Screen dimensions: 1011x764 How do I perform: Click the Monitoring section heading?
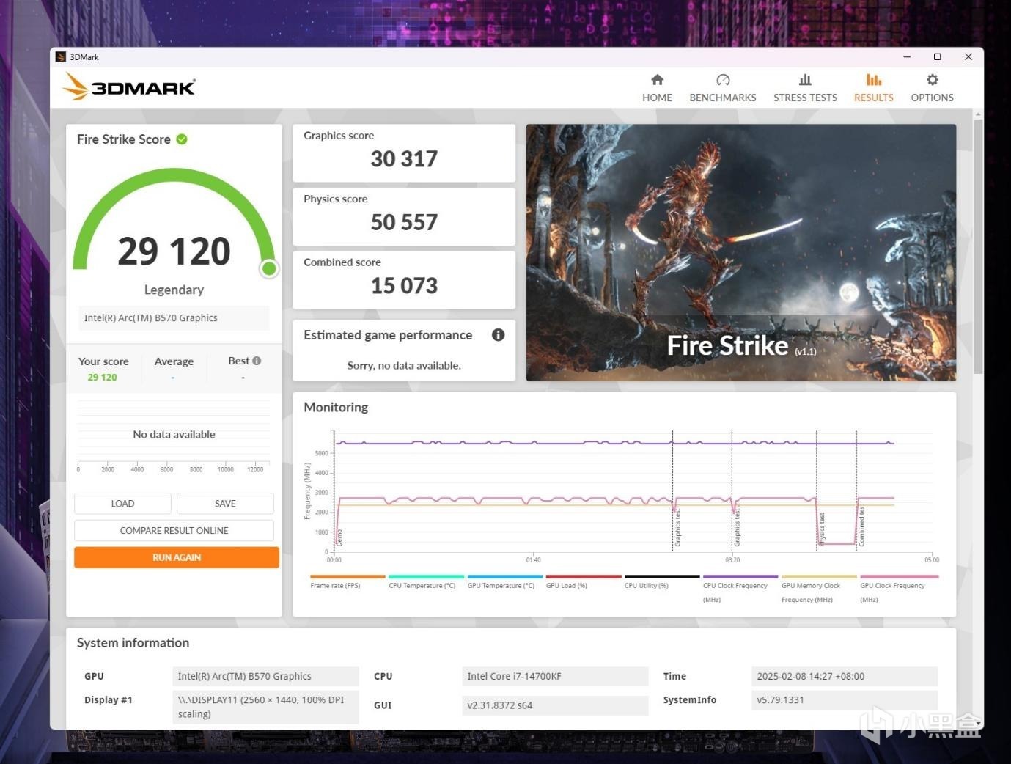[x=336, y=408]
